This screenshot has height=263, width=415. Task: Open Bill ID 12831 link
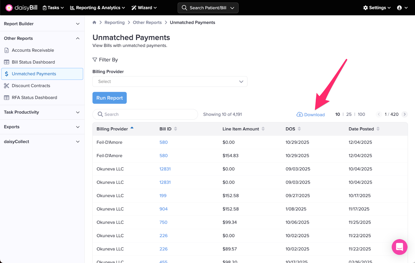(x=165, y=169)
